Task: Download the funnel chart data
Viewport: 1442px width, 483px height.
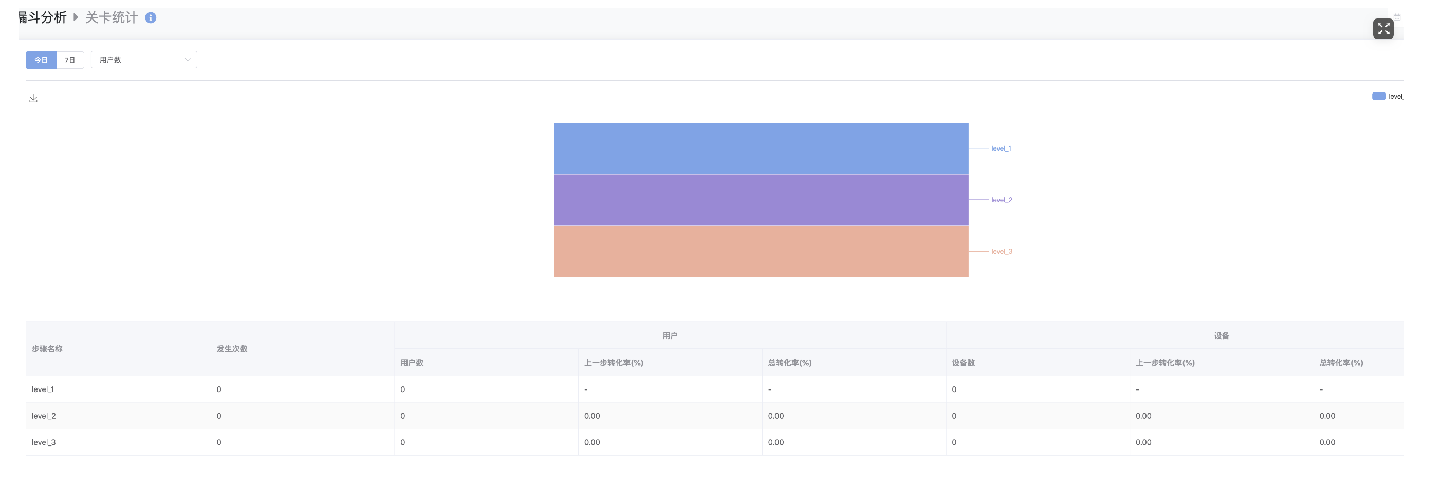Action: click(x=33, y=99)
